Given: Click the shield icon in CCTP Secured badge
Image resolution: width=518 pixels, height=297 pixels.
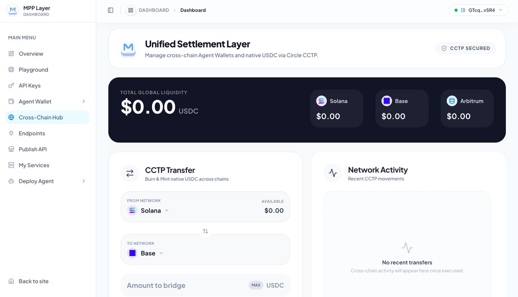Looking at the screenshot, I should click(444, 48).
